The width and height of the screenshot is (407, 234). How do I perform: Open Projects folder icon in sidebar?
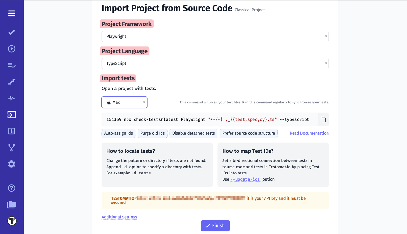(11, 204)
